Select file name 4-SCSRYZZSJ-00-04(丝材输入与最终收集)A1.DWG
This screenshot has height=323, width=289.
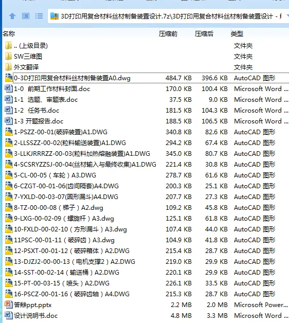[x=85, y=165]
